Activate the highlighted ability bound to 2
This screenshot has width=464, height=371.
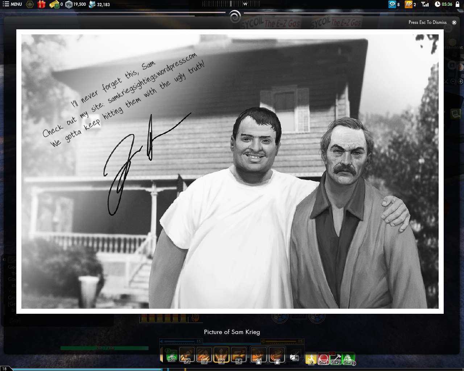point(221,355)
